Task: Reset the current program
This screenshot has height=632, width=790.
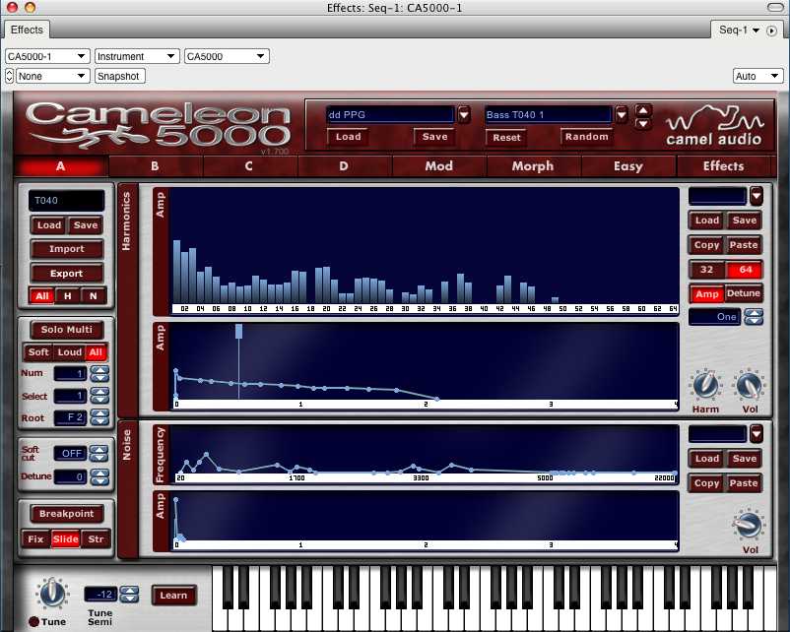Action: pos(506,138)
